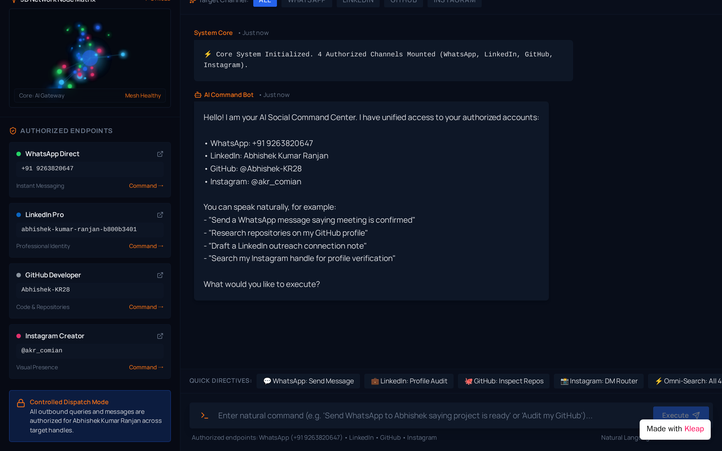Image resolution: width=722 pixels, height=451 pixels.
Task: Choose Omni-Search quick directive
Action: pyautogui.click(x=685, y=381)
